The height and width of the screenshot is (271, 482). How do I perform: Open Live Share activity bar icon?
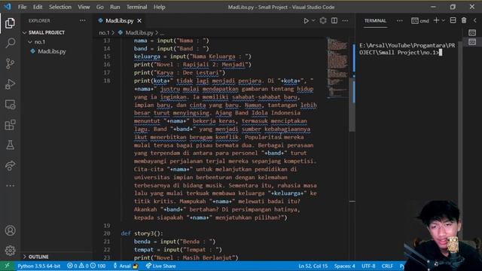[10, 166]
